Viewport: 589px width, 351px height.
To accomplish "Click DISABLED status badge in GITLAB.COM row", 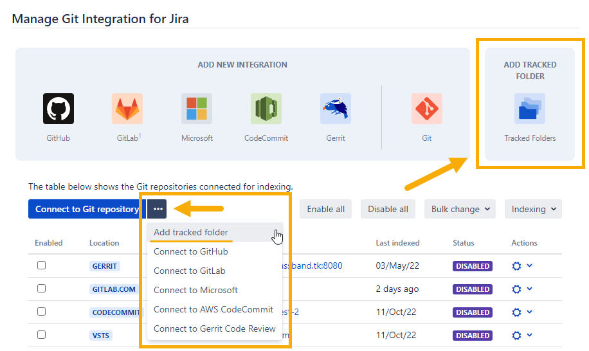I will 473,289.
